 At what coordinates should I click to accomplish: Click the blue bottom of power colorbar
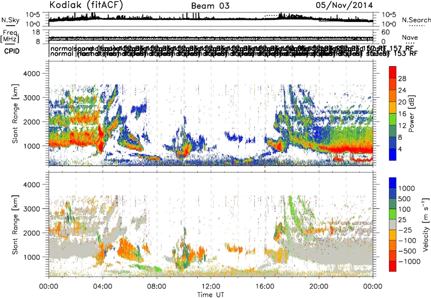click(393, 154)
